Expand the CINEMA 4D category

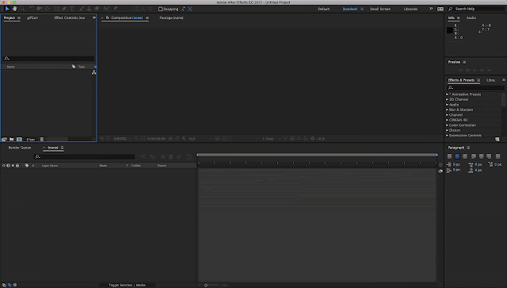pyautogui.click(x=447, y=120)
